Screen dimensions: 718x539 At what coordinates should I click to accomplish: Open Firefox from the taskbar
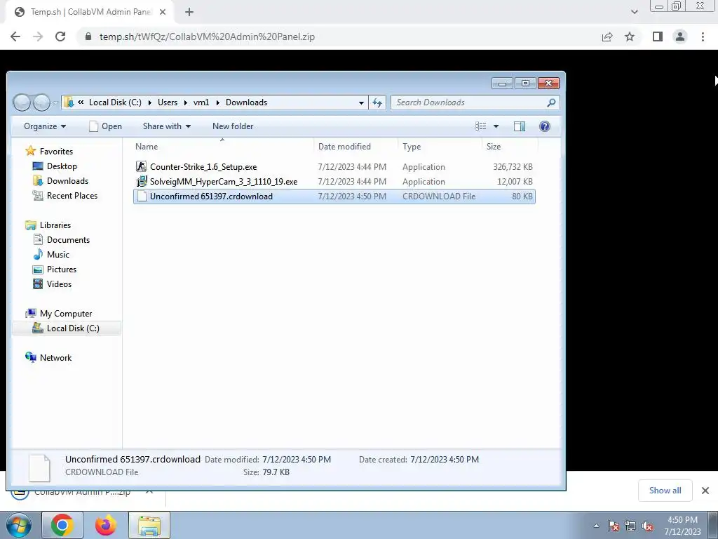click(105, 525)
